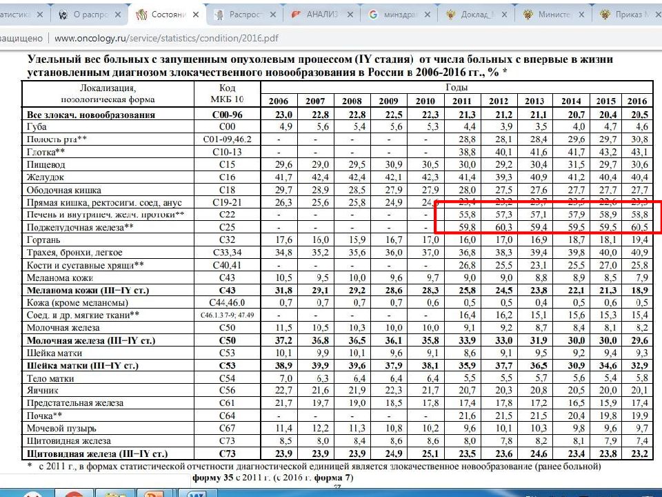Click the 'Трахея, бронхи, легкое' row label

pyautogui.click(x=74, y=253)
